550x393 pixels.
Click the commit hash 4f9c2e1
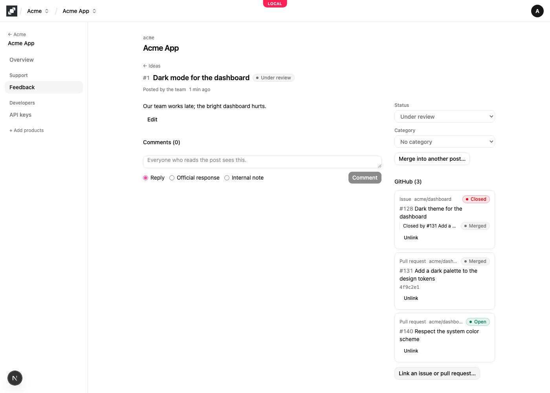[x=409, y=287]
